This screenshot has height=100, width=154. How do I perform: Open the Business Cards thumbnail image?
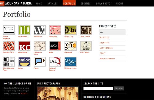pos(9,46)
